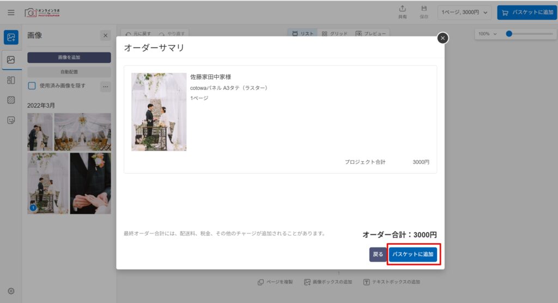Open the stickers sidebar icon
Image resolution: width=558 pixels, height=303 pixels.
(11, 120)
